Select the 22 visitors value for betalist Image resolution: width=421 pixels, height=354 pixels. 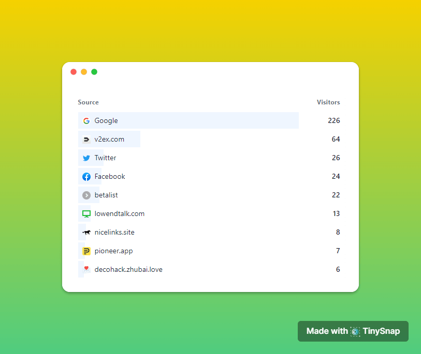coord(336,195)
